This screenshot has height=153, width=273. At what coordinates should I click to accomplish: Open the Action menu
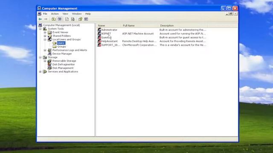55,14
